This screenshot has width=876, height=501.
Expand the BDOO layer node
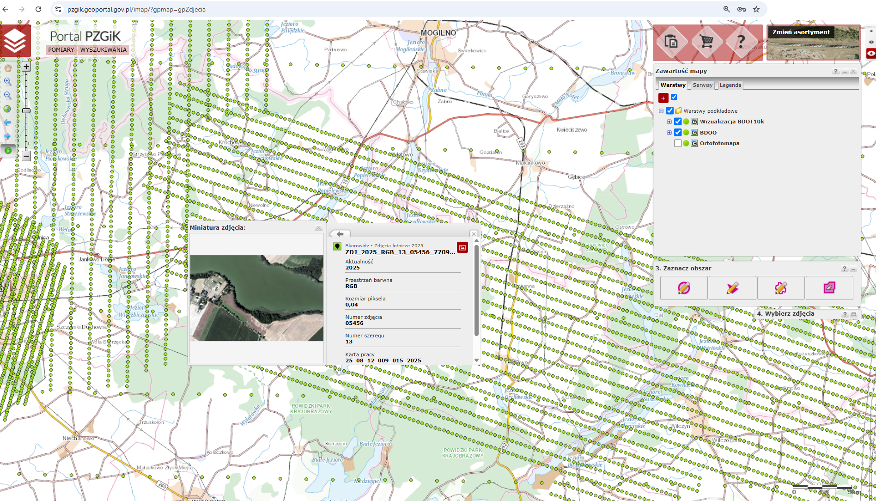669,133
